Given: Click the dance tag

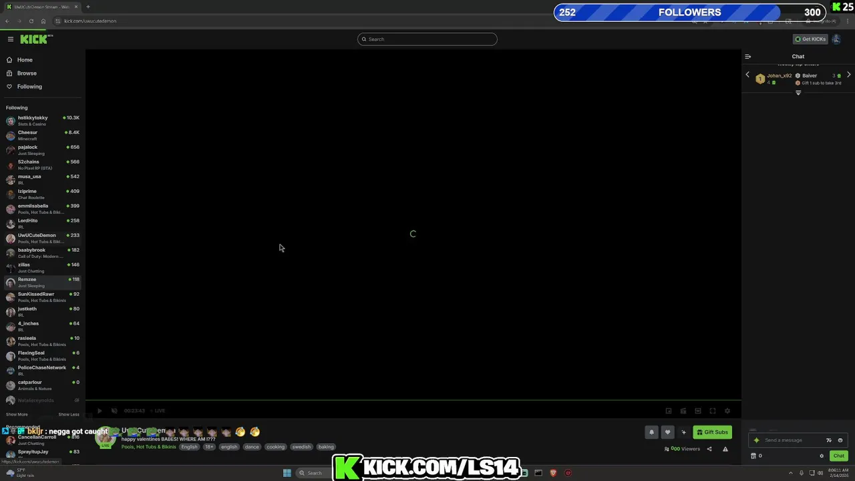Looking at the screenshot, I should 252,447.
